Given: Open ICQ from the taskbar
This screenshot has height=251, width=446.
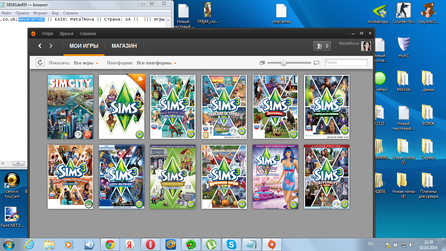Looking at the screenshot, I should coord(191,244).
